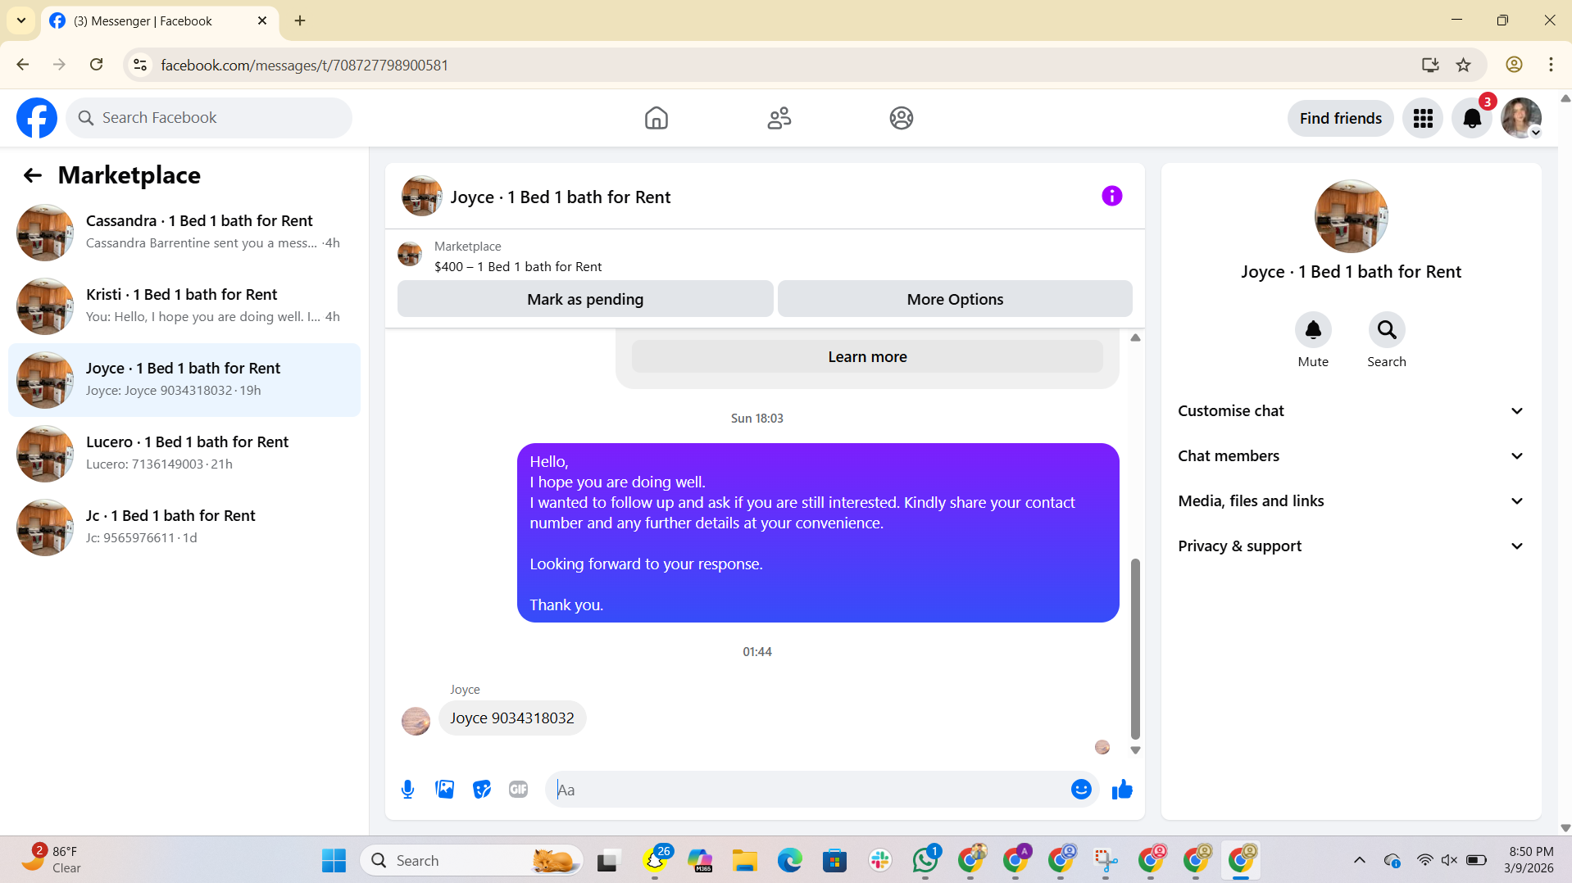Click the taskbar Search box
1572x883 pixels.
coord(471,860)
